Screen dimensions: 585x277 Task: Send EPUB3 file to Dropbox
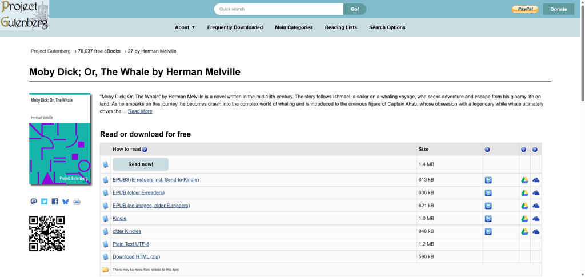coord(488,180)
